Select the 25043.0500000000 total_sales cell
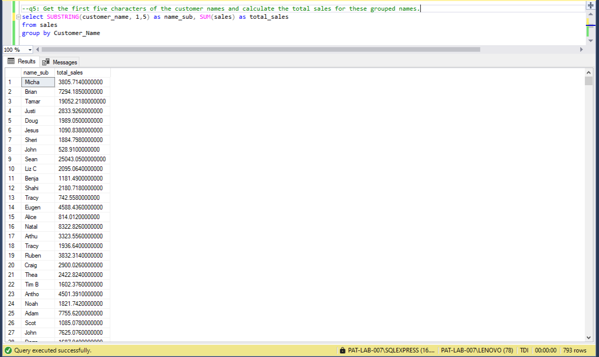 pos(82,159)
